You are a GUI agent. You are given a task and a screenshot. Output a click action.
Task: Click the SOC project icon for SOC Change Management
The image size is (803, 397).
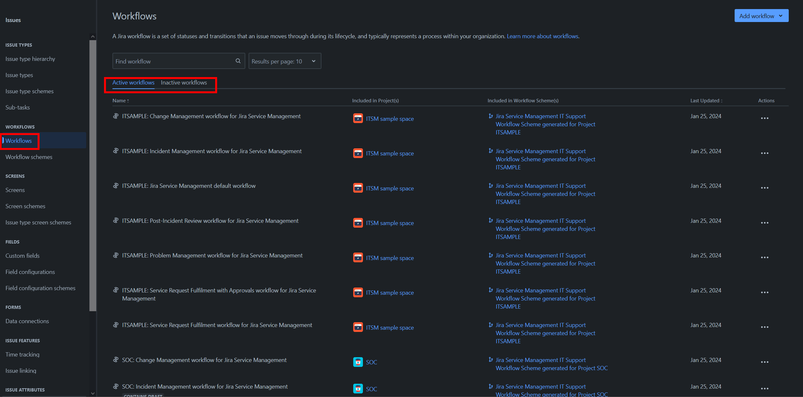pos(358,362)
